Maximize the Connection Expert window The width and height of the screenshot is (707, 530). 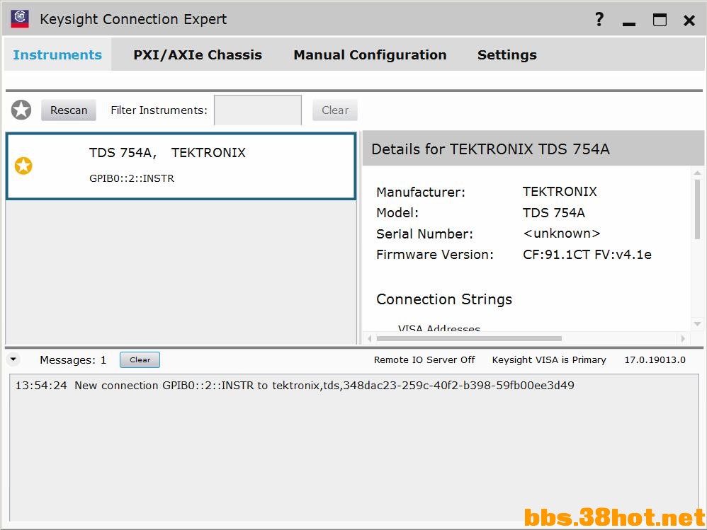[x=660, y=20]
